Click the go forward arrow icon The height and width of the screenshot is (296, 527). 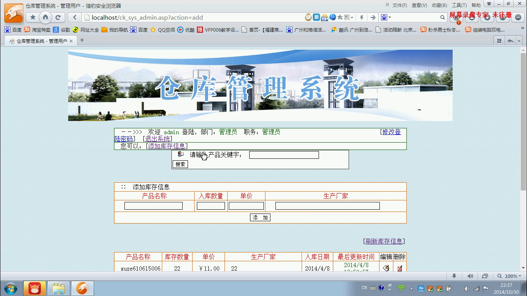pyautogui.click(x=373, y=17)
